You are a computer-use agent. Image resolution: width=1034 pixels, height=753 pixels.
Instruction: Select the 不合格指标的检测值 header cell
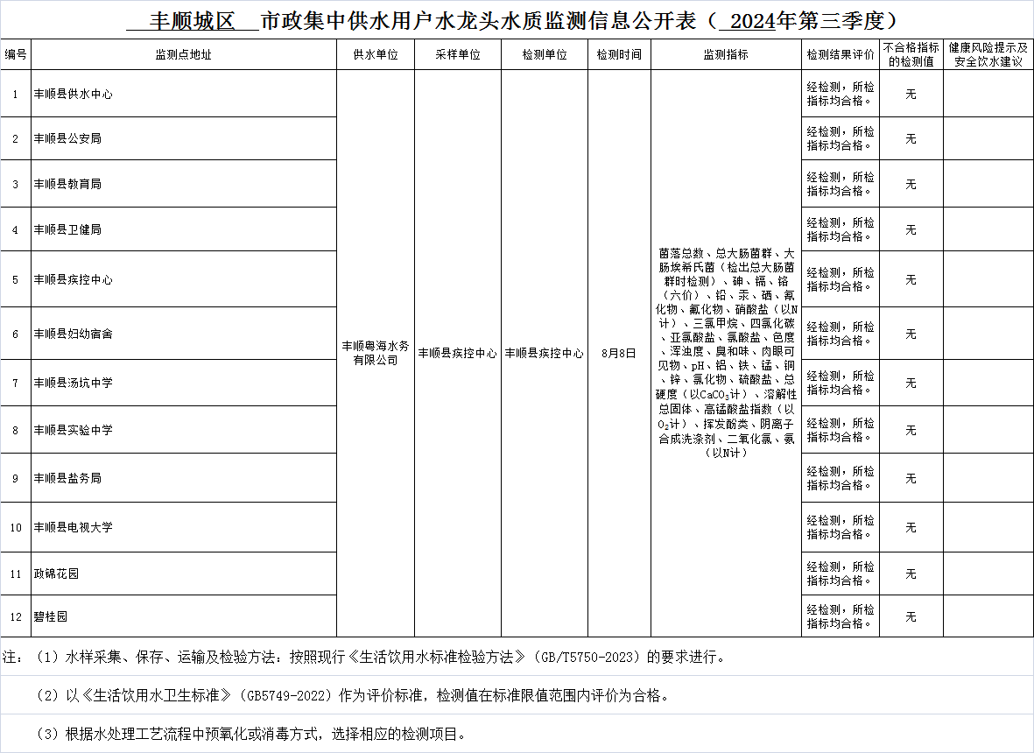click(911, 55)
